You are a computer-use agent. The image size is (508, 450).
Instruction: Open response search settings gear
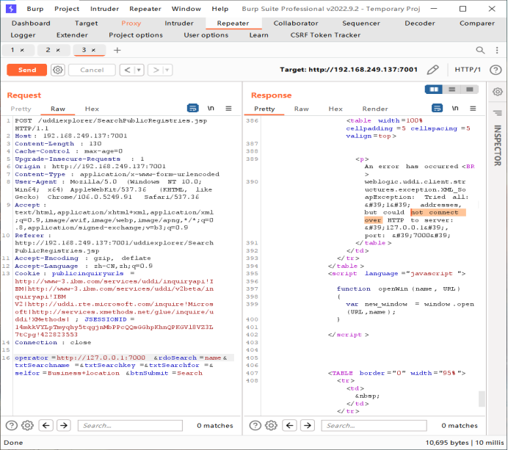(x=271, y=425)
